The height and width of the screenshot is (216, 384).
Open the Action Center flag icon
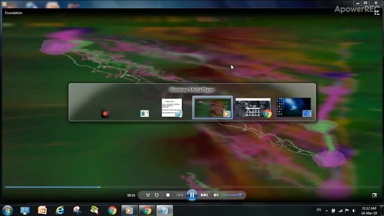click(x=347, y=211)
